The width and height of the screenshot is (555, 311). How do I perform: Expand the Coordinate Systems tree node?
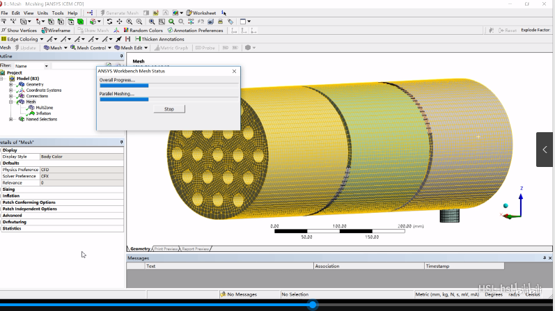[x=10, y=90]
